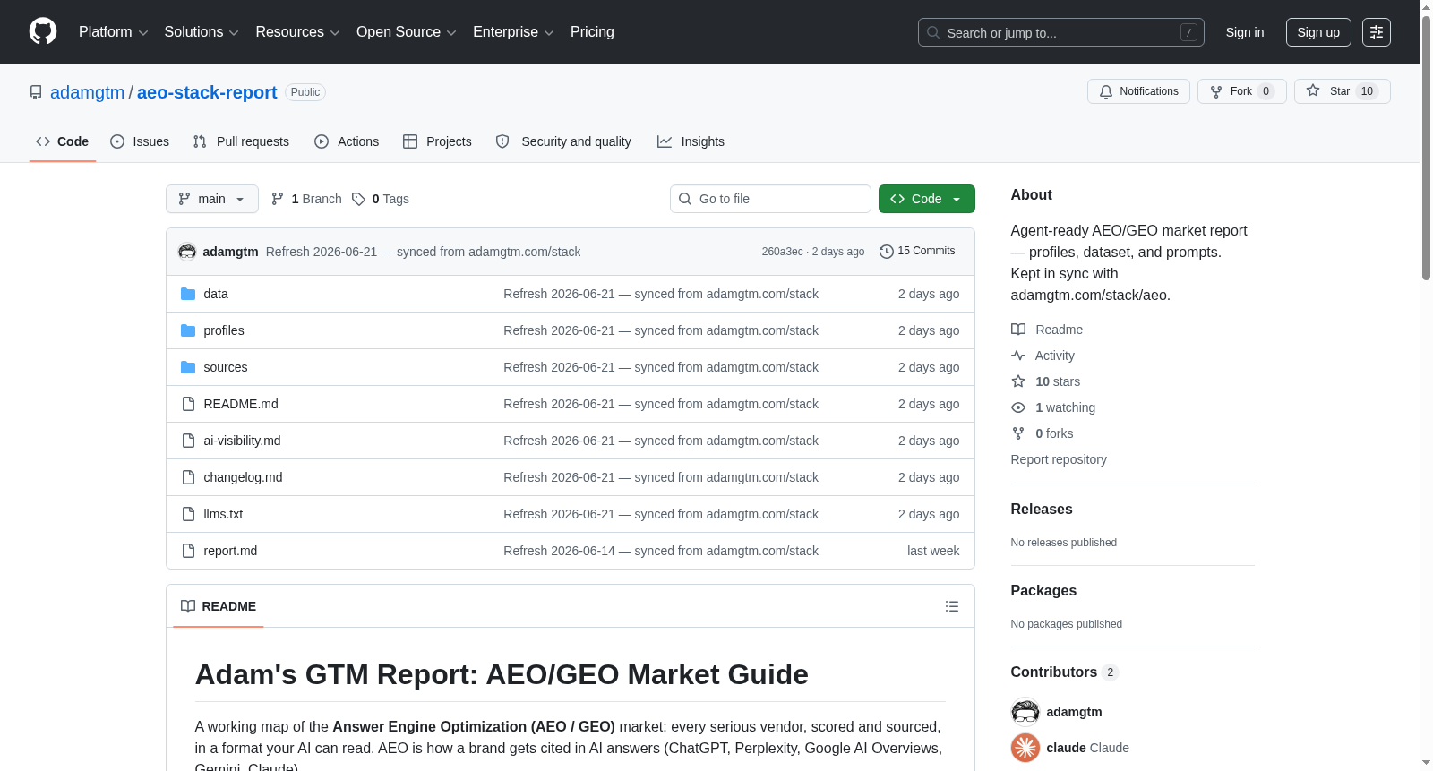The image size is (1433, 771).
Task: View the 1 Branch link
Action: pos(306,199)
